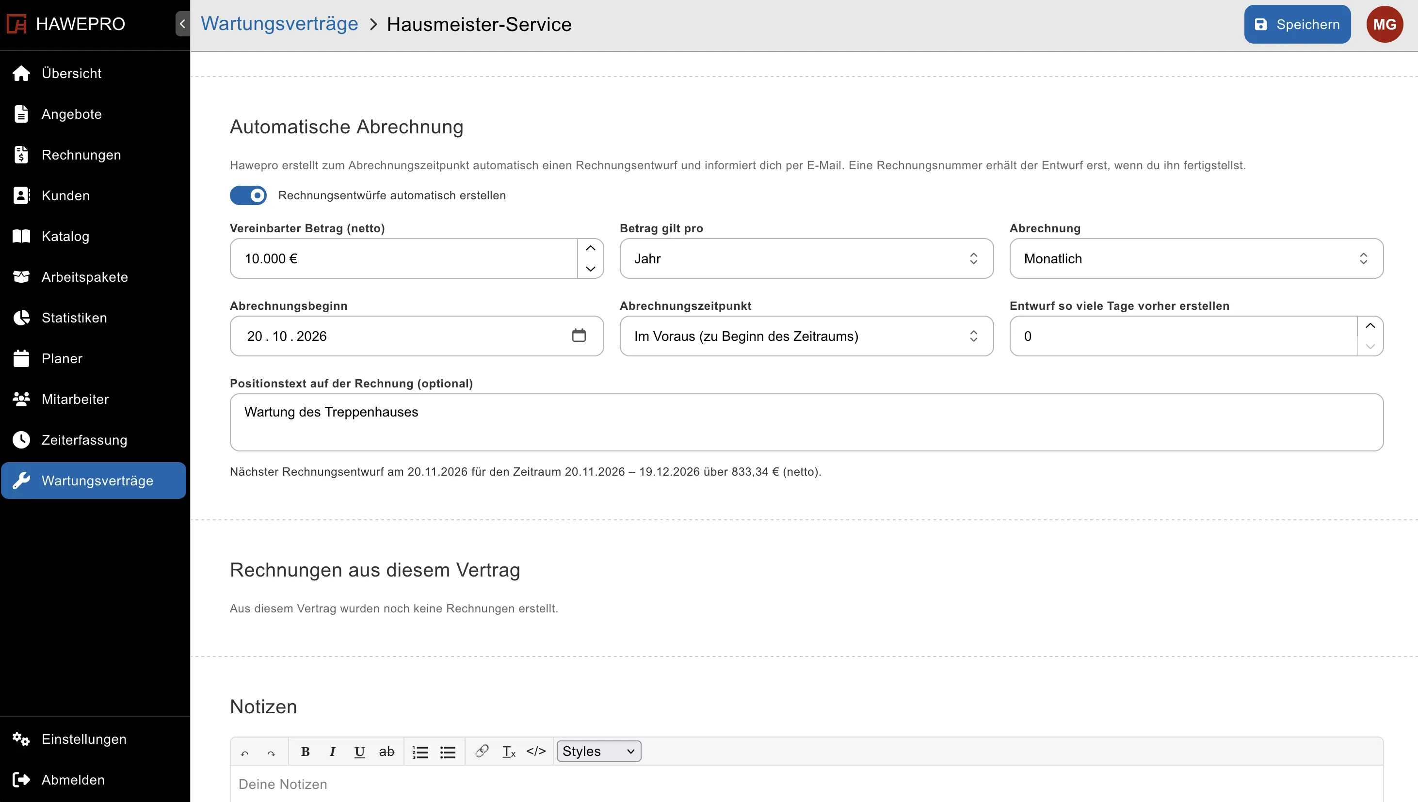This screenshot has height=802, width=1418.
Task: Open the Abrechnung Monatlich dropdown
Action: pos(1196,258)
